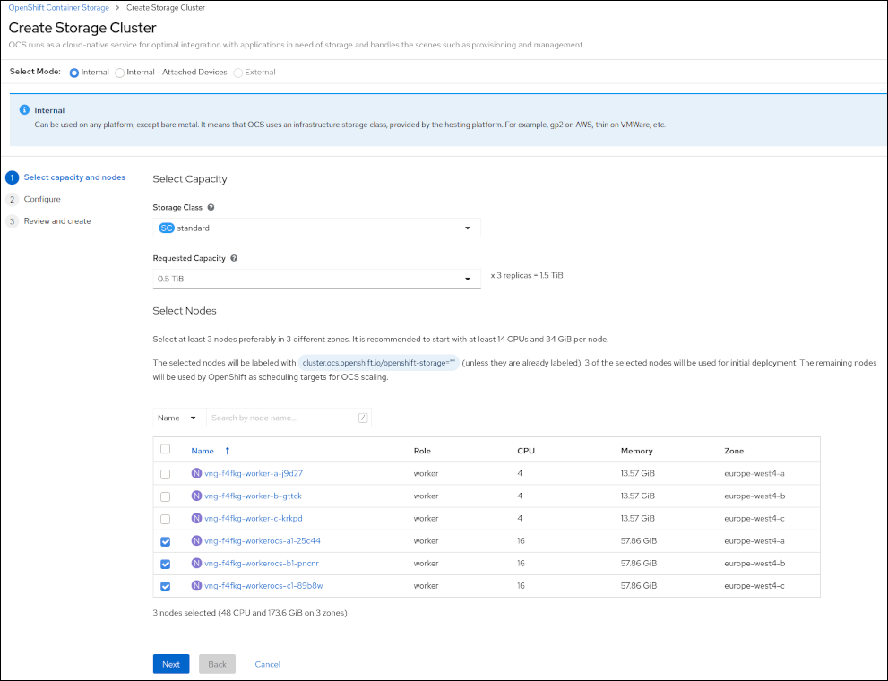Click the Requested Capacity help icon
Screen dimensions: 888x681
click(233, 258)
